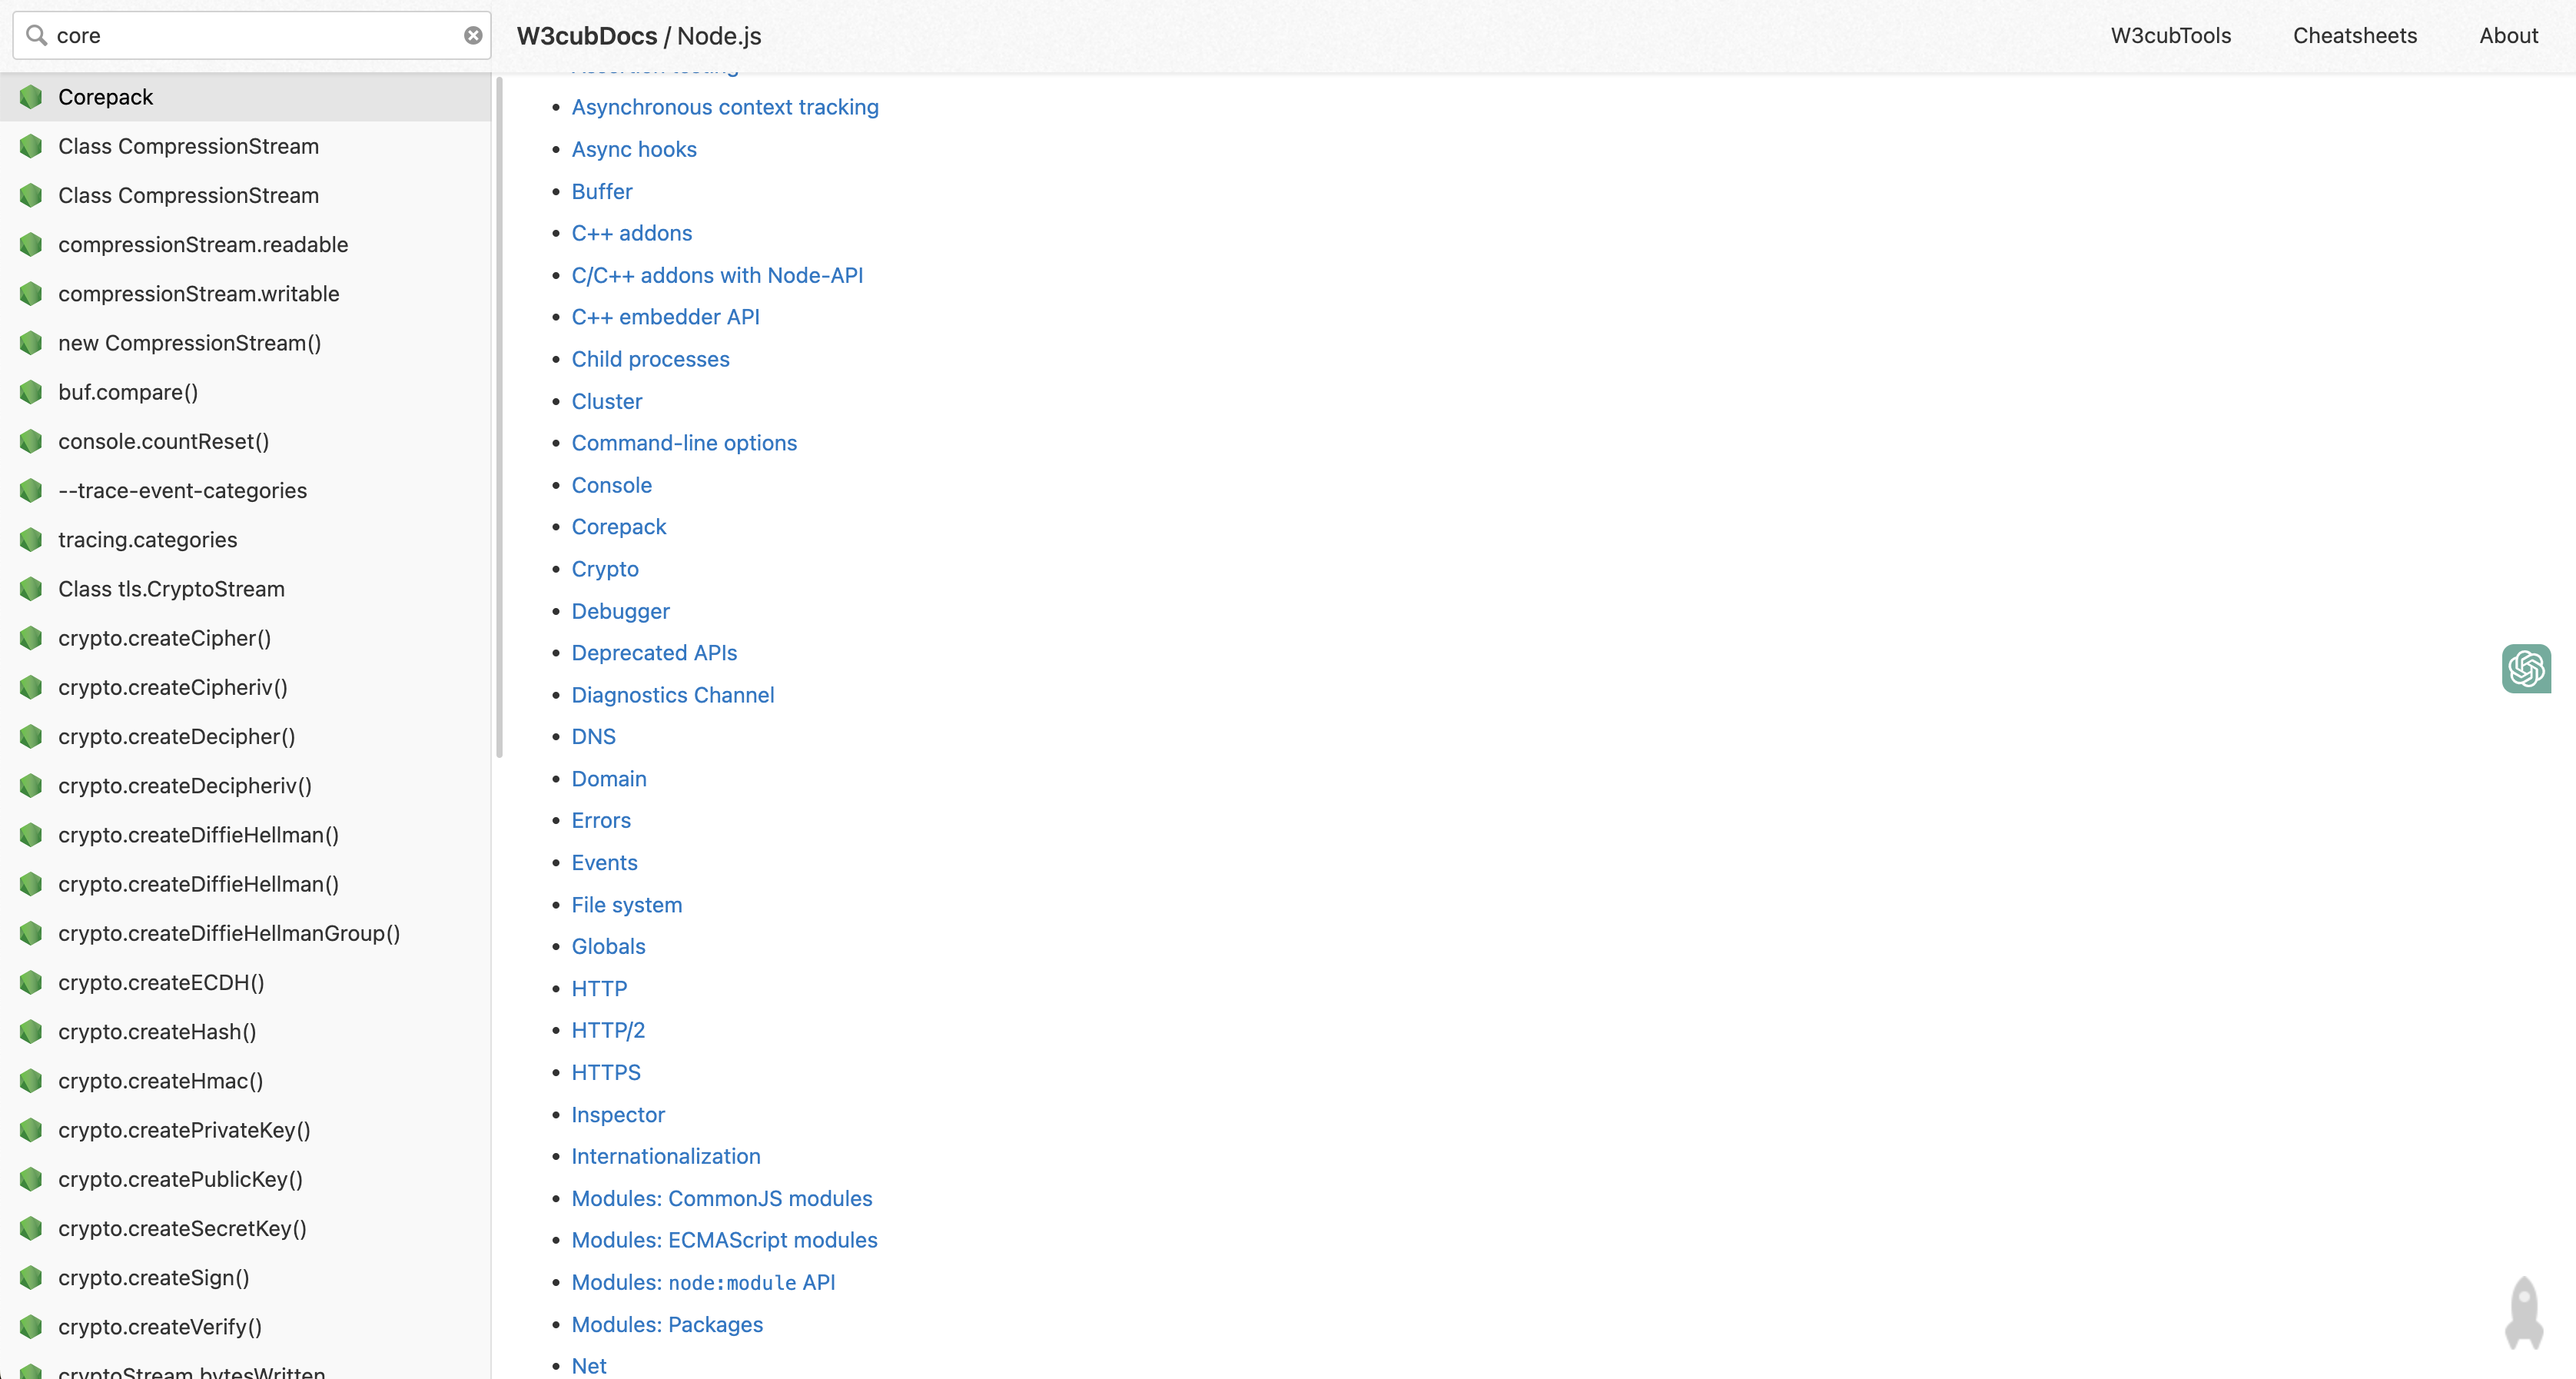Open Modules: node:module API link
The height and width of the screenshot is (1379, 2576).
point(703,1282)
